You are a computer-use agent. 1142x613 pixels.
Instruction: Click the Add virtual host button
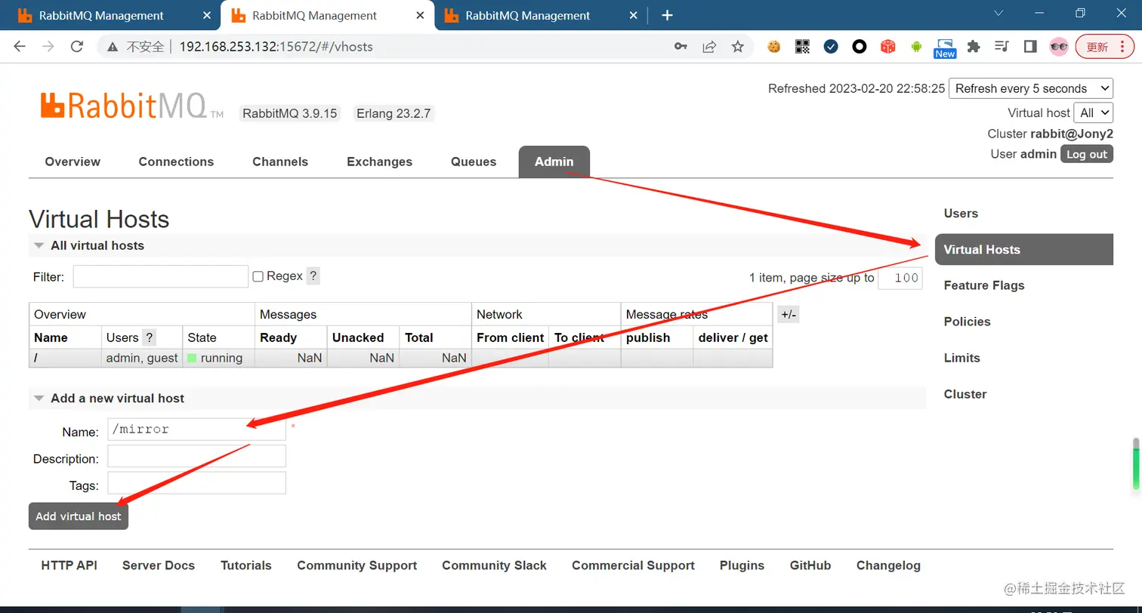[x=79, y=516]
